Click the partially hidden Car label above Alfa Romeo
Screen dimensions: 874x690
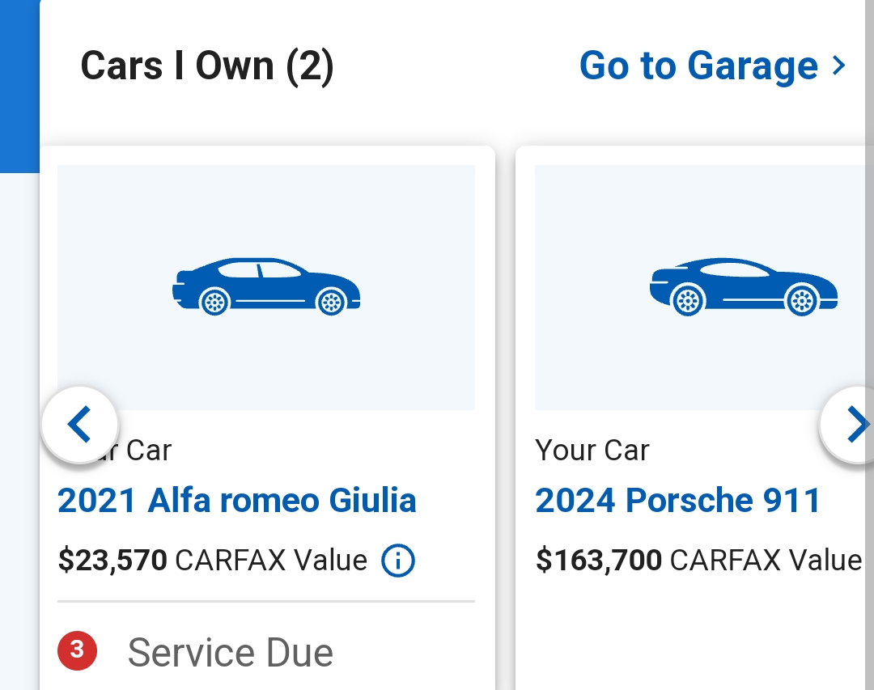pyautogui.click(x=147, y=451)
